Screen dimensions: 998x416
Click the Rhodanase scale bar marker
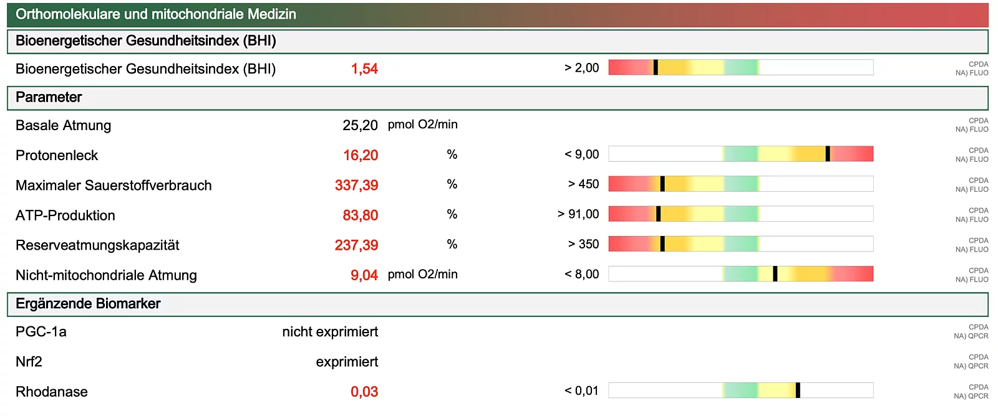click(798, 390)
